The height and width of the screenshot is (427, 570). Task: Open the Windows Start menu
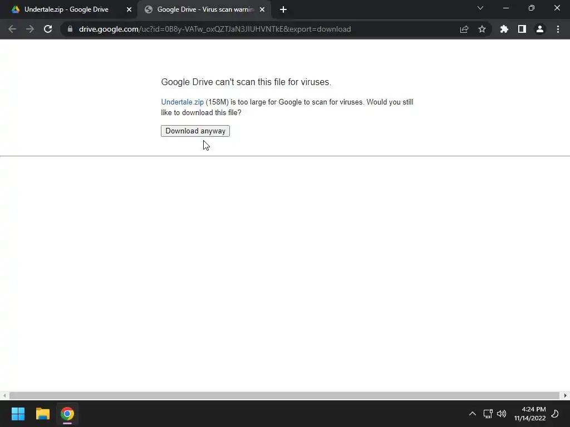[18, 414]
